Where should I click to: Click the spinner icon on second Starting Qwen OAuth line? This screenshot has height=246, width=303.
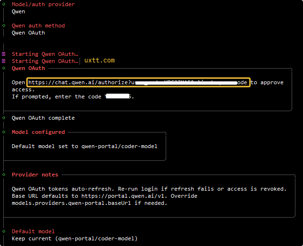4,61
